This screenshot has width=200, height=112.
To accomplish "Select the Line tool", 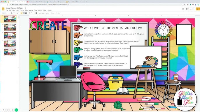I will (32, 13).
